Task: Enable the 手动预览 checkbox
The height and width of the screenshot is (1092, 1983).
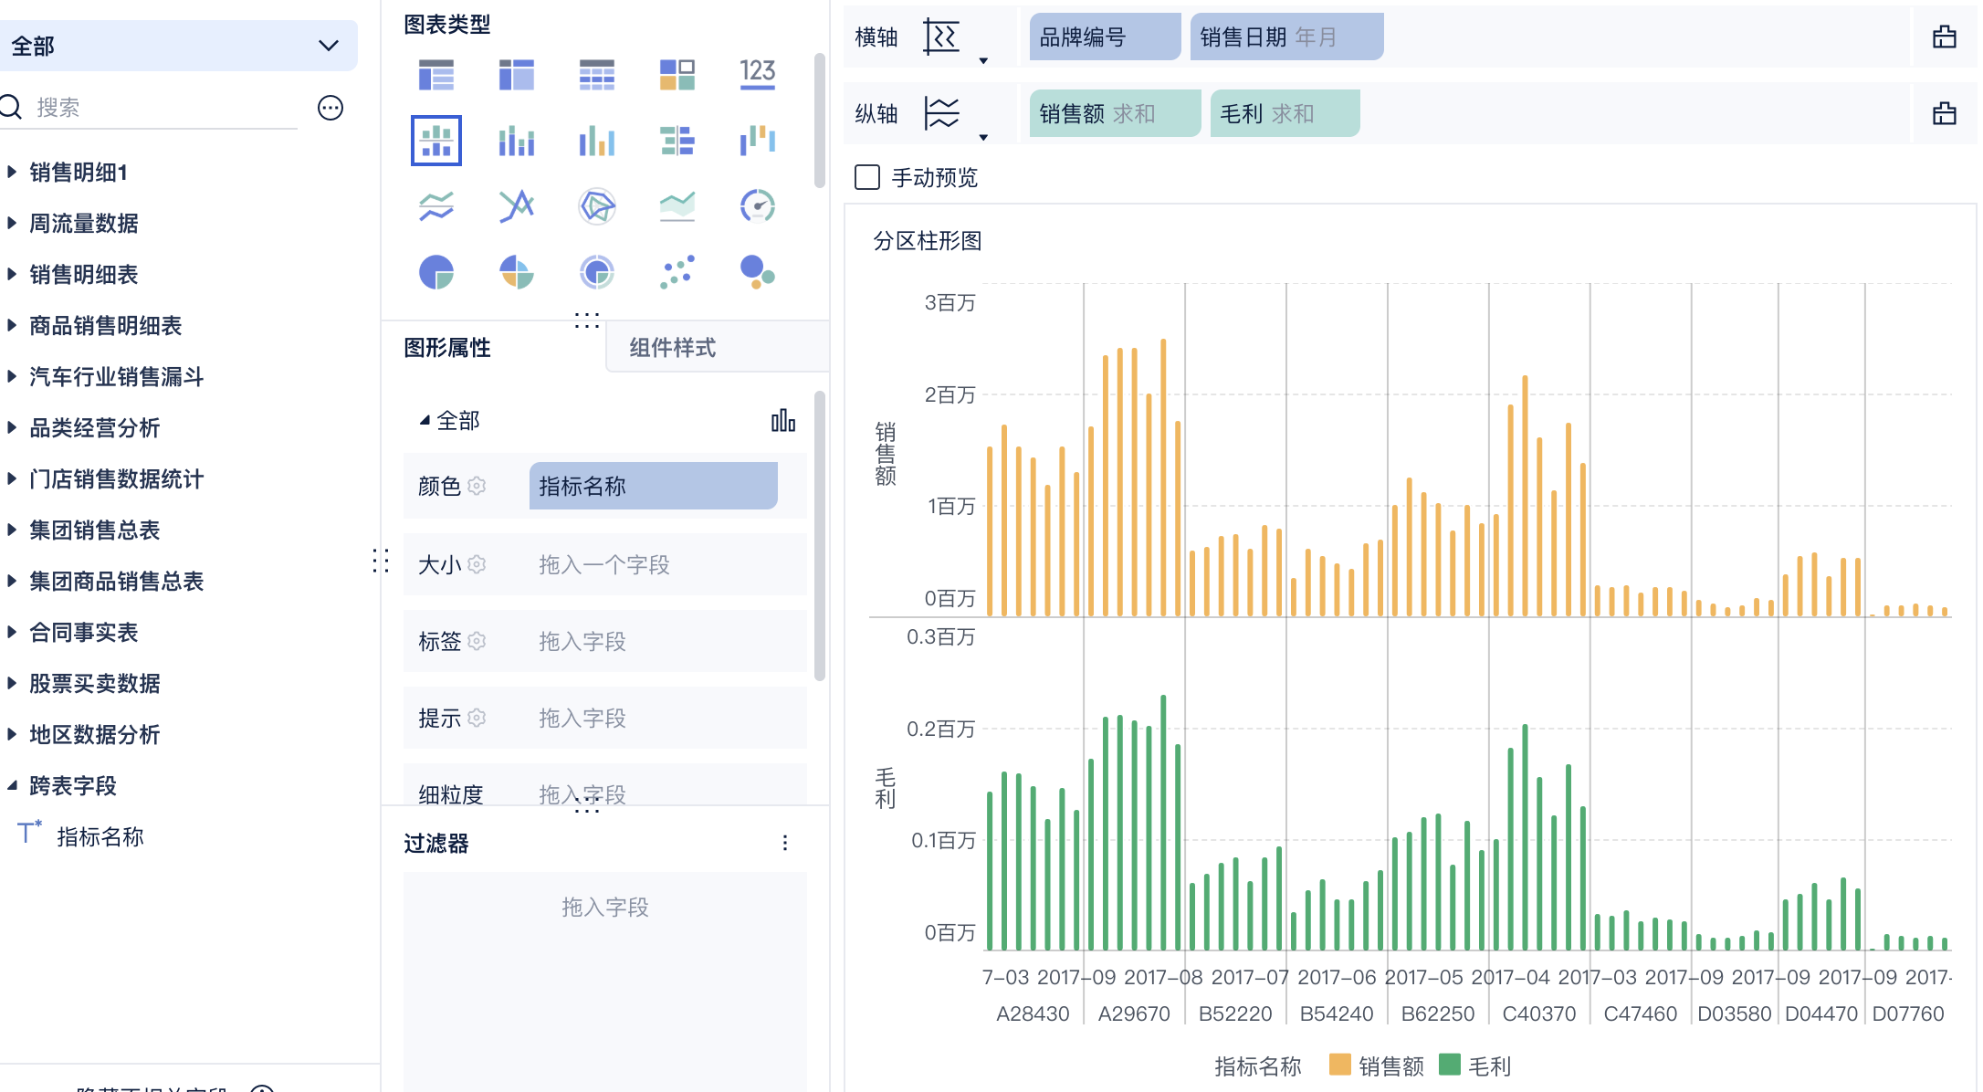Action: 866,177
